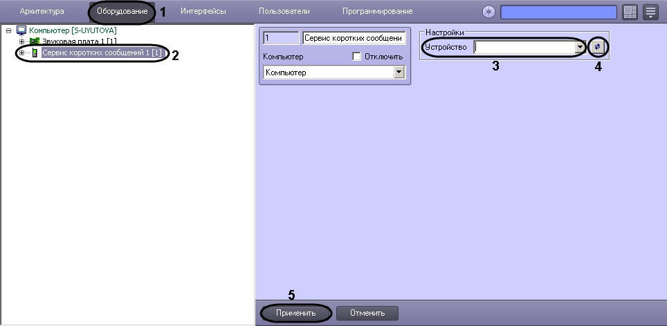Switch to the Архитектура tab
Image resolution: width=667 pixels, height=326 pixels.
[42, 12]
